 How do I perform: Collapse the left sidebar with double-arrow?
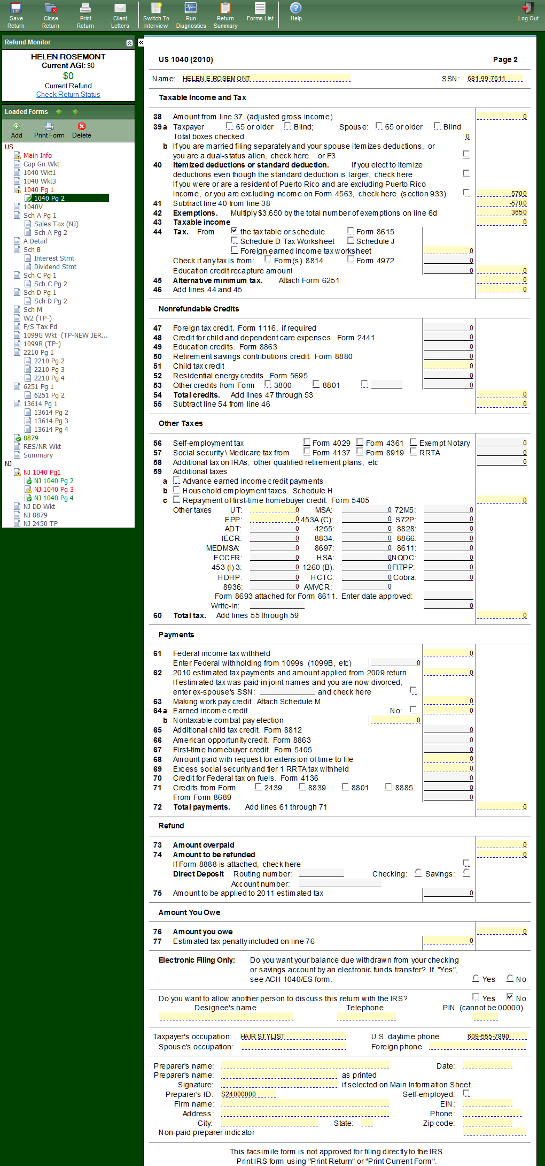(x=141, y=42)
